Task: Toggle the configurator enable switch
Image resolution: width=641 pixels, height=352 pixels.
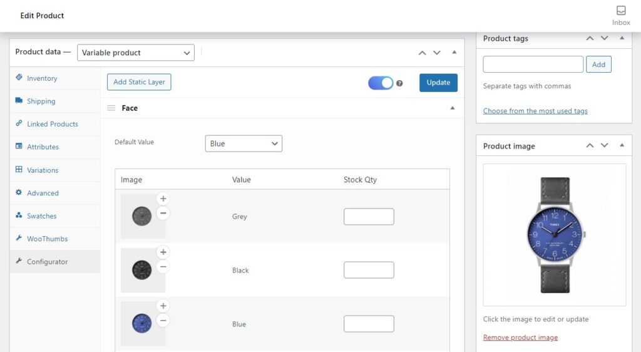Action: 381,83
